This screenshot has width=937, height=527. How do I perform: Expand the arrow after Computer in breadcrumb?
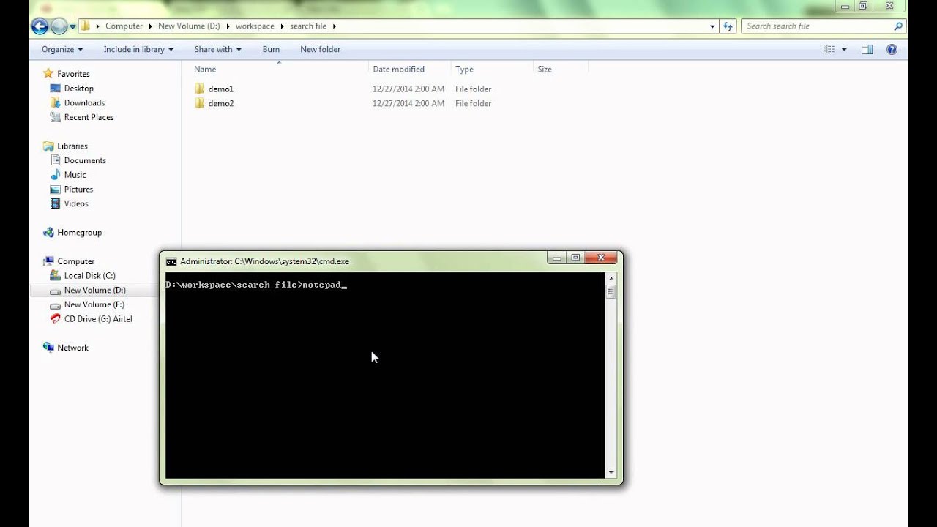[150, 26]
